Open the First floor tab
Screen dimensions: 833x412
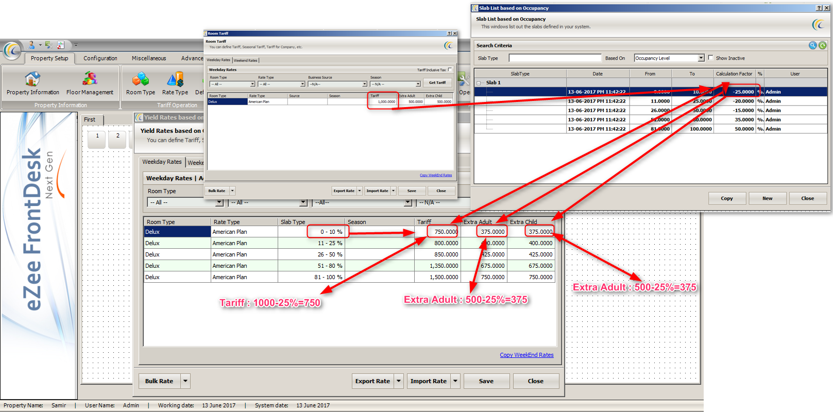click(x=93, y=119)
